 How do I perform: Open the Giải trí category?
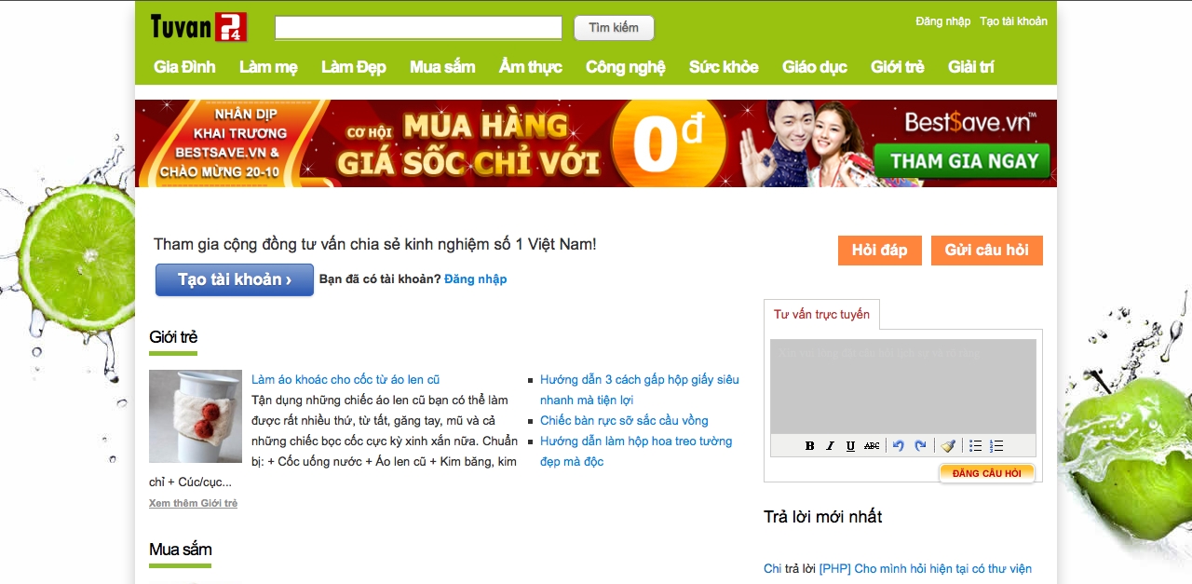pos(971,67)
